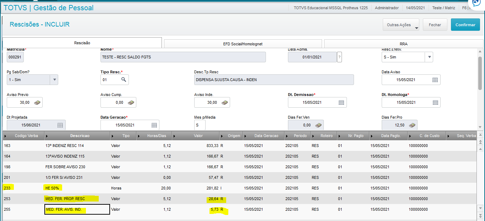Switch to the RRA tab
The height and width of the screenshot is (221, 485).
point(403,44)
